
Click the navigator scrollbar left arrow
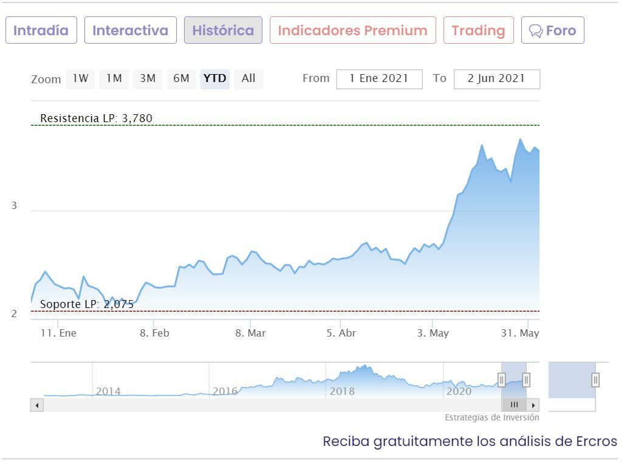[36, 405]
